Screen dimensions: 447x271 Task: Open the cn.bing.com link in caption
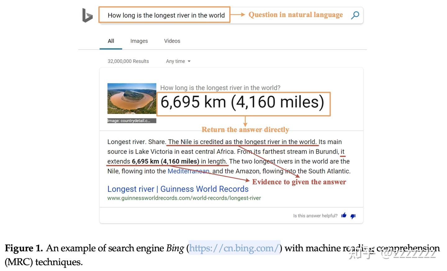(234, 248)
